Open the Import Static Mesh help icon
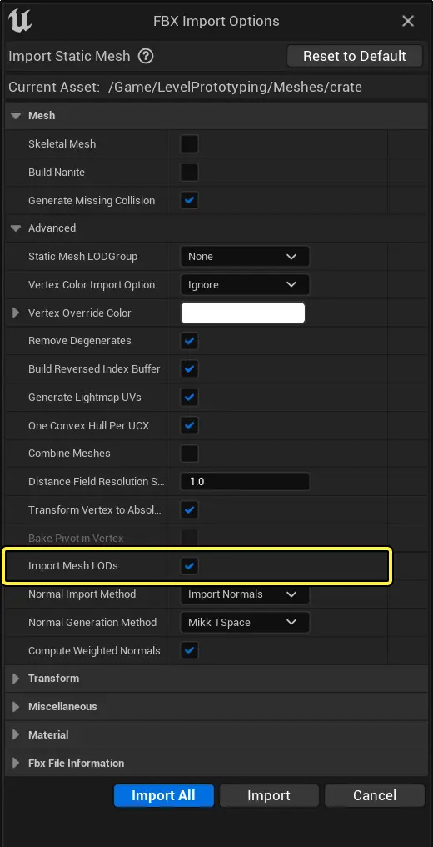Screen dimensions: 433x847 146,56
